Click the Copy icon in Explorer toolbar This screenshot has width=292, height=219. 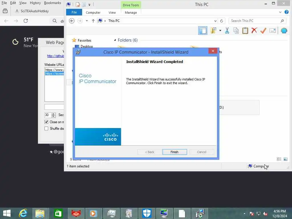point(236,31)
